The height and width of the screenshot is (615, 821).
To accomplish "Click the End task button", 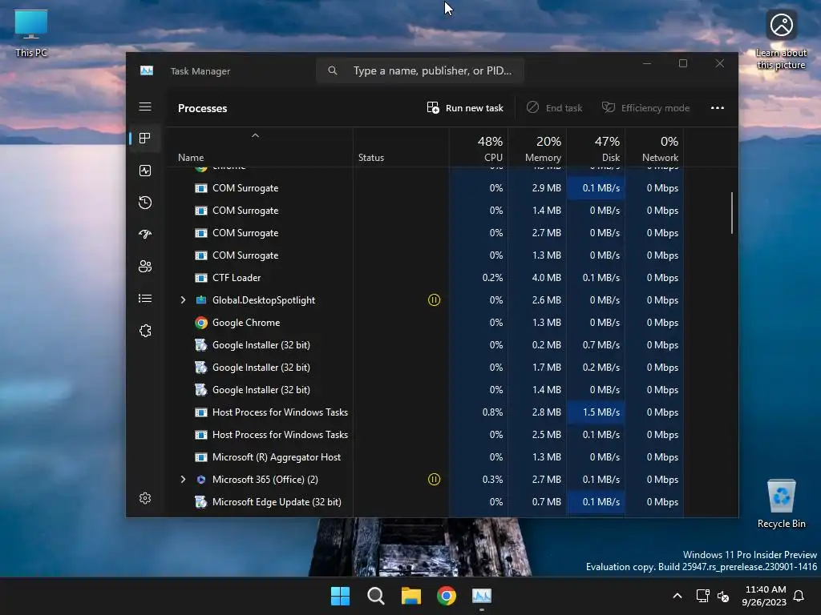I will pyautogui.click(x=554, y=108).
